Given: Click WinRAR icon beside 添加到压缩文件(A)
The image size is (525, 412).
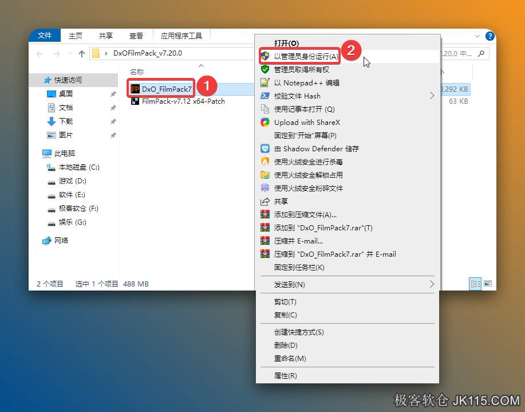Looking at the screenshot, I should [265, 214].
